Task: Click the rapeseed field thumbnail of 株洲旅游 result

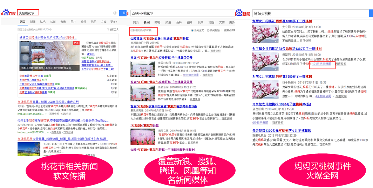Action: 29,149
